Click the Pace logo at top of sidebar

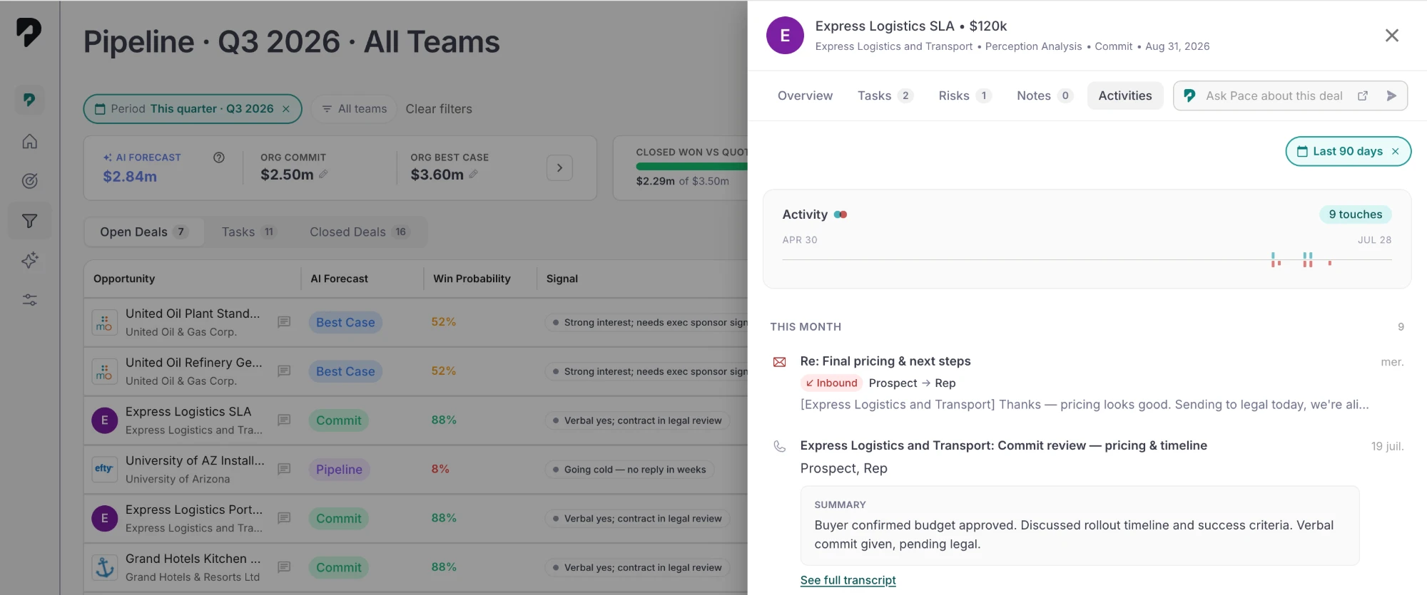[x=29, y=32]
